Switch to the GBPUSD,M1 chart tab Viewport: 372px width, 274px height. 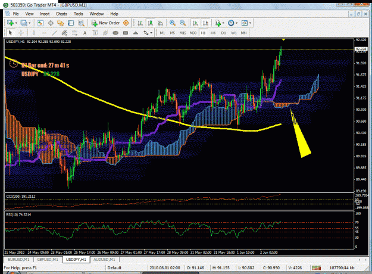click(x=48, y=260)
